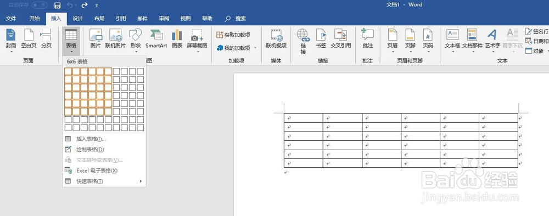Expand the 封面 dropdown arrow
The height and width of the screenshot is (216, 549).
pos(11,52)
